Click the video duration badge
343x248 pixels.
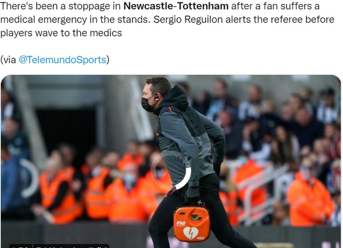click(x=20, y=246)
